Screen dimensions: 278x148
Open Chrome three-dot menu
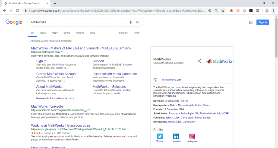274,11
